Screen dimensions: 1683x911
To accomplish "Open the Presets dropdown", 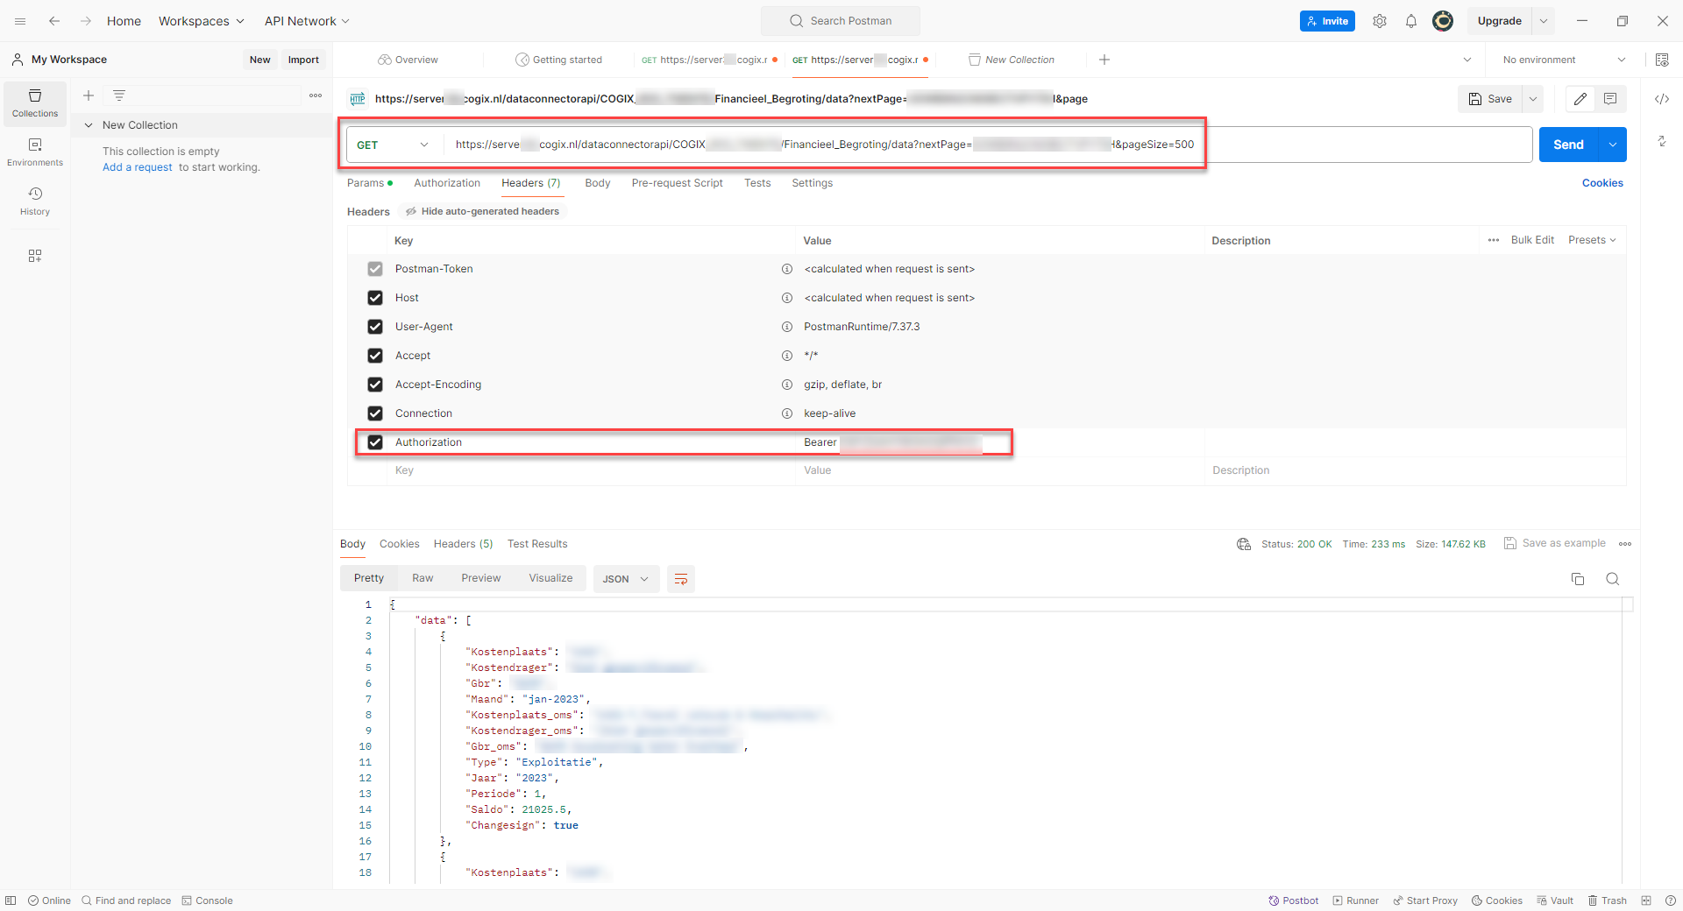I will 1592,240.
